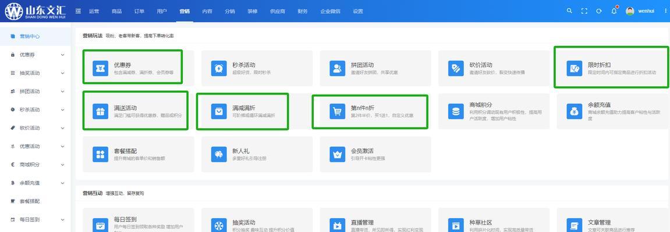This screenshot has width=670, height=232.
Task: Click the search magnifier in the header
Action: pyautogui.click(x=569, y=11)
